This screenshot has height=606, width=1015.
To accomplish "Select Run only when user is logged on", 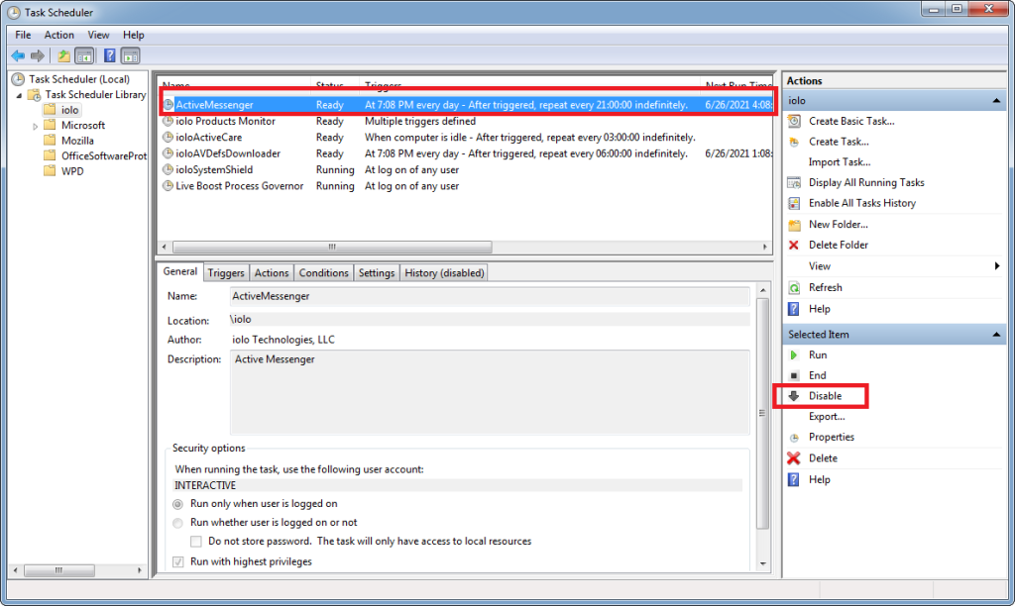I will (x=178, y=504).
